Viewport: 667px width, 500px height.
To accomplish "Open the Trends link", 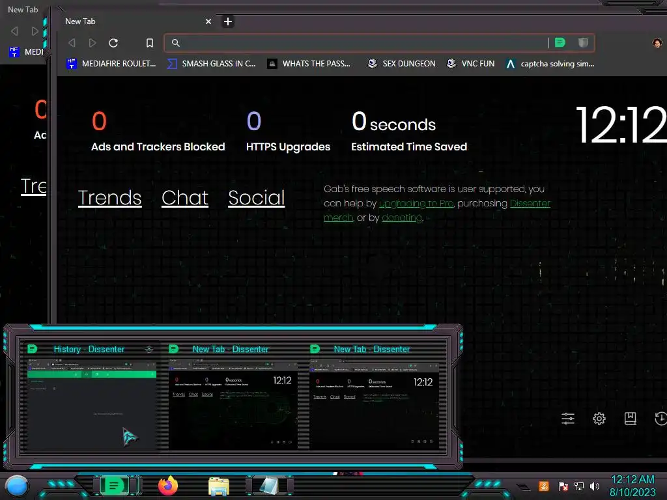I will coord(109,198).
